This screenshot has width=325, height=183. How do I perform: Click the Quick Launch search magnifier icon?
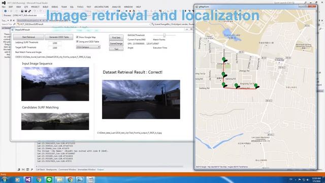pyautogui.click(x=305, y=3)
